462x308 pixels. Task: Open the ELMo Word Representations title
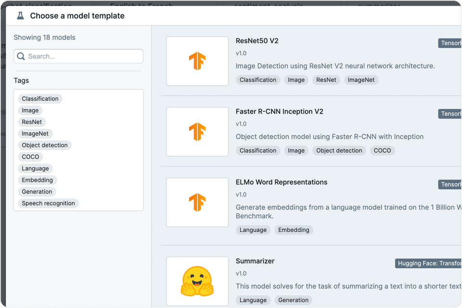(282, 182)
